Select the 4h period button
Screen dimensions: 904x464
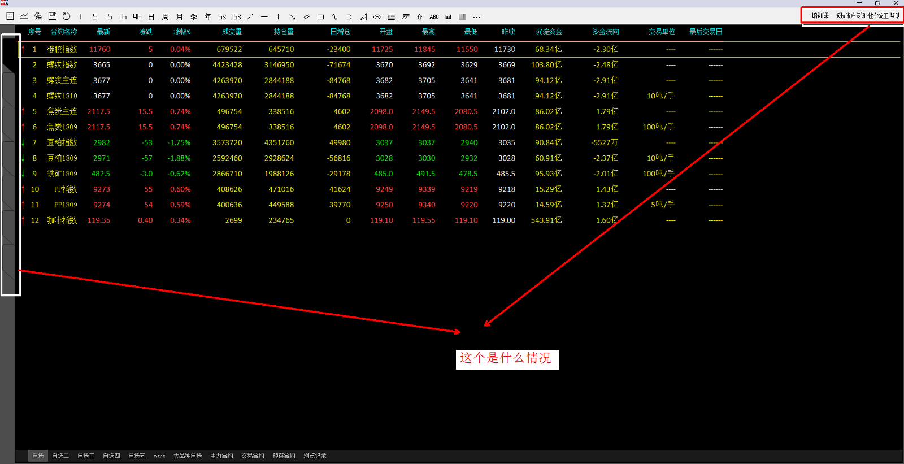[x=137, y=16]
